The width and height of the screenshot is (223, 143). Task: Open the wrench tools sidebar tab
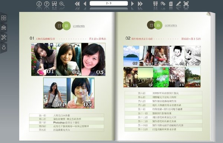[4, 37]
